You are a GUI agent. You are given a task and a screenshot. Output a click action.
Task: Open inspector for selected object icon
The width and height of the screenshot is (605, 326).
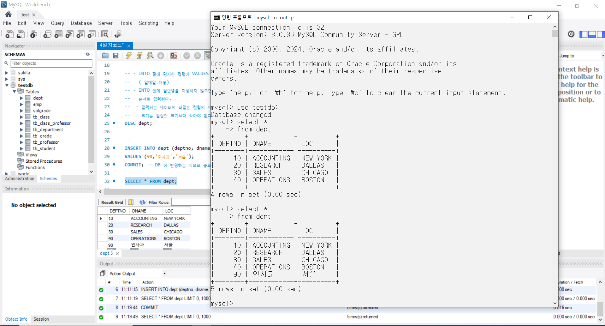coord(34,34)
